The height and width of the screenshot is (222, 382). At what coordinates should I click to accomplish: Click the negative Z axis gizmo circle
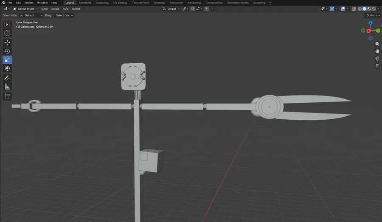(x=371, y=39)
